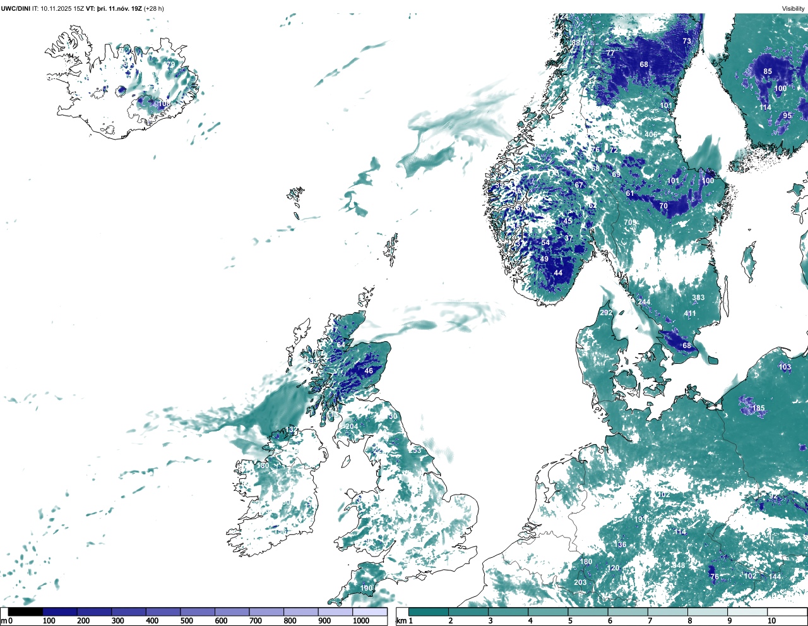Click the white swatch right of the 10 label
The image size is (808, 626).
[x=787, y=611]
